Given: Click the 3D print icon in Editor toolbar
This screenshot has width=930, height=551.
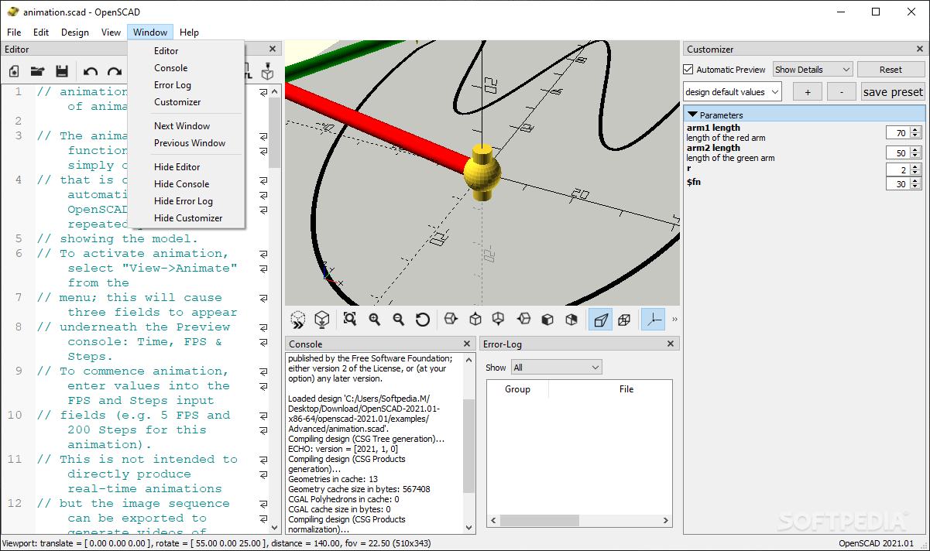Looking at the screenshot, I should coord(267,71).
